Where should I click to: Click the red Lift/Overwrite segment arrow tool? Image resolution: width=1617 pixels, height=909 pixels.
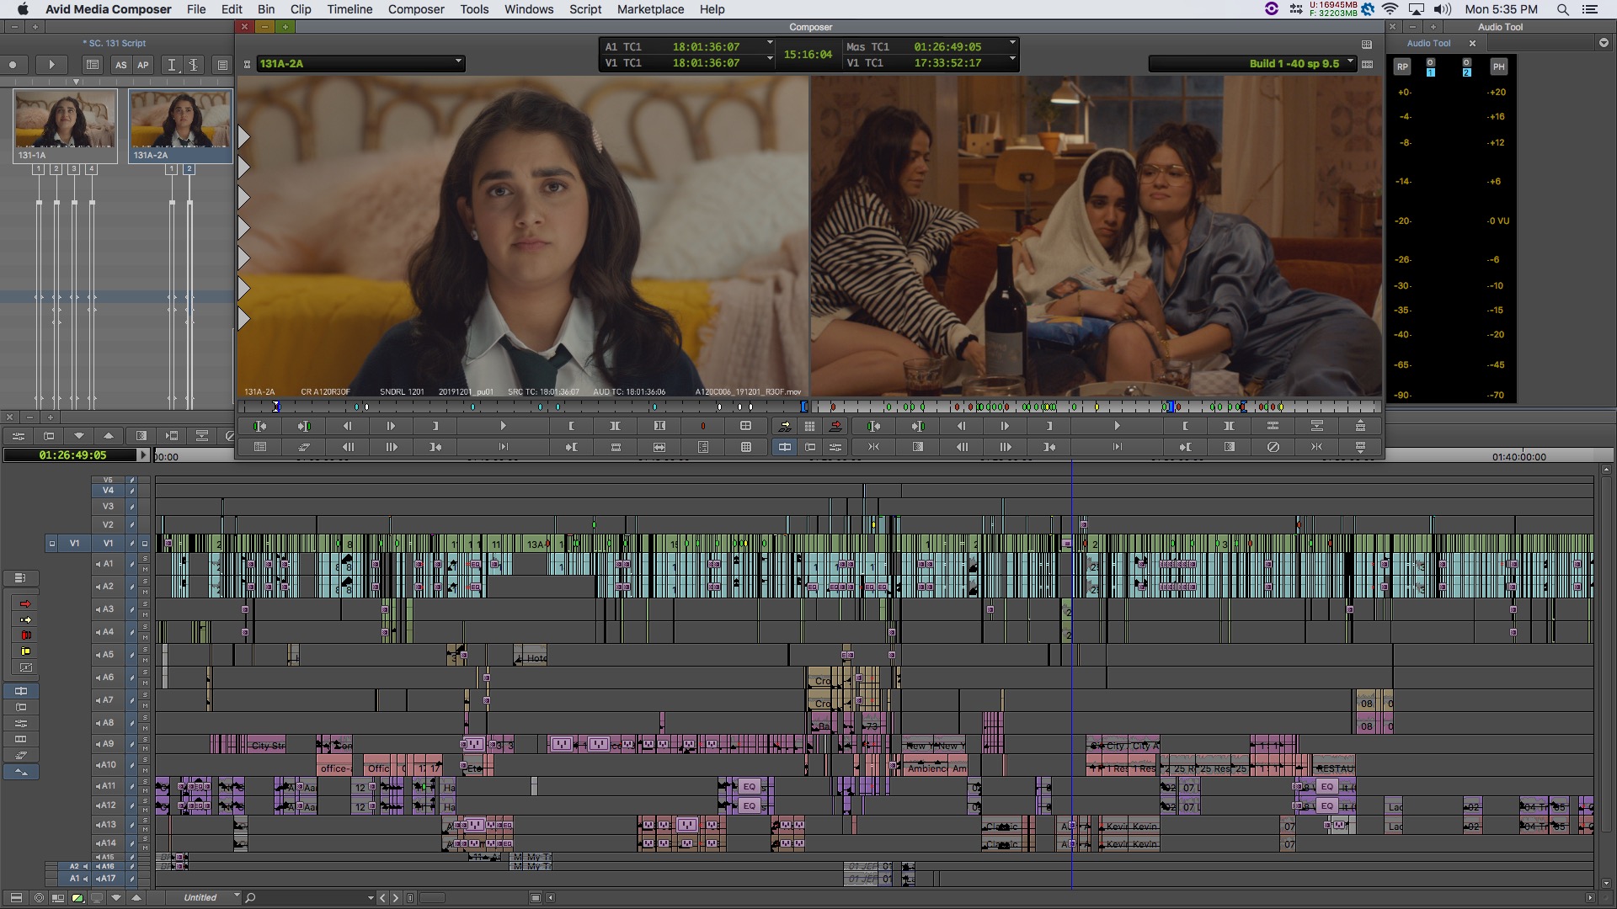point(25,603)
